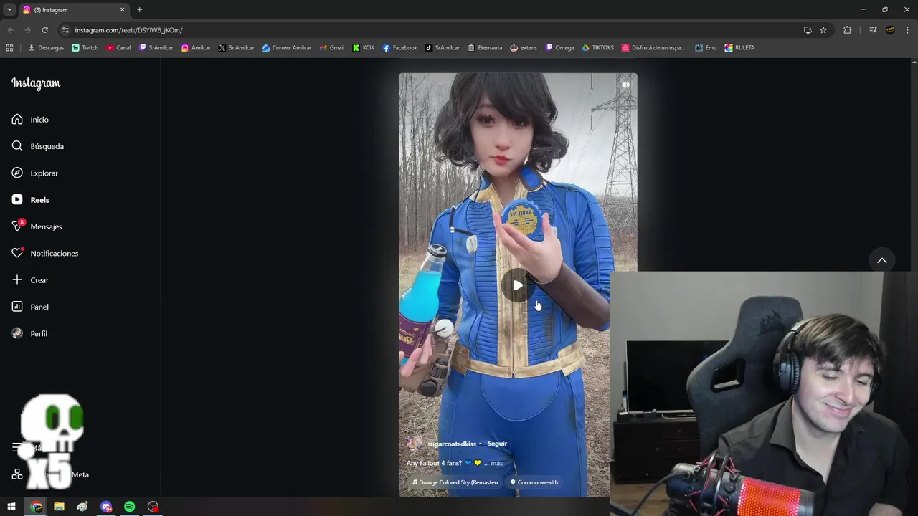Open the install app icon in address bar
918x516 pixels.
[808, 30]
